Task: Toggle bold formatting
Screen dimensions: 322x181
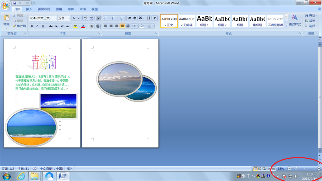Action: [31, 26]
